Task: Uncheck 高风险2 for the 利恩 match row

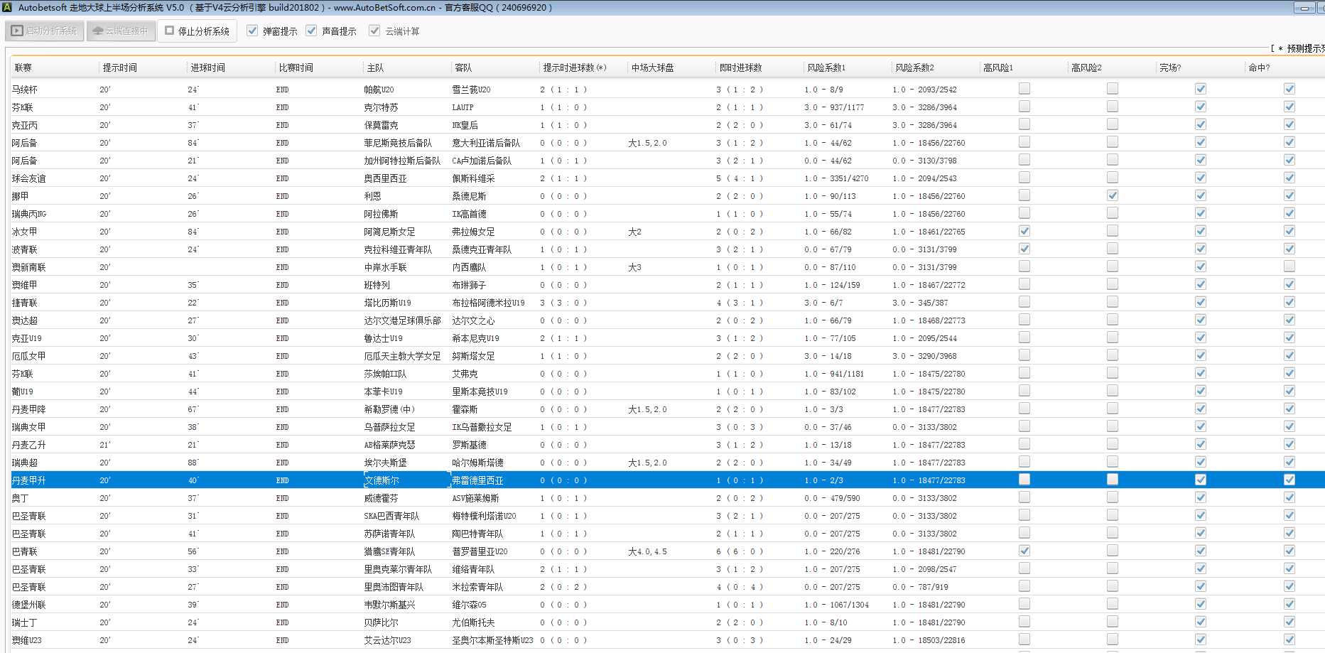Action: coord(1113,195)
